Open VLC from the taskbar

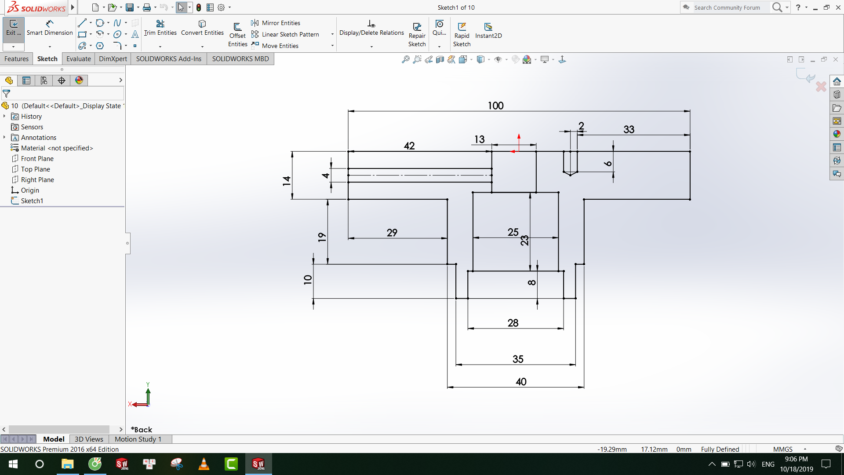coord(204,464)
